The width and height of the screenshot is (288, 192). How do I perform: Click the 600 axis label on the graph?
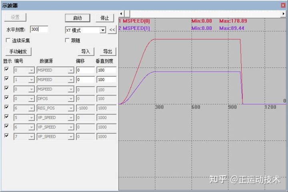(196, 107)
